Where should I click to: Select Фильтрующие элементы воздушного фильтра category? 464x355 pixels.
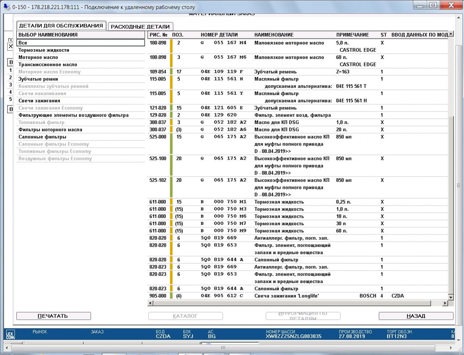81,115
